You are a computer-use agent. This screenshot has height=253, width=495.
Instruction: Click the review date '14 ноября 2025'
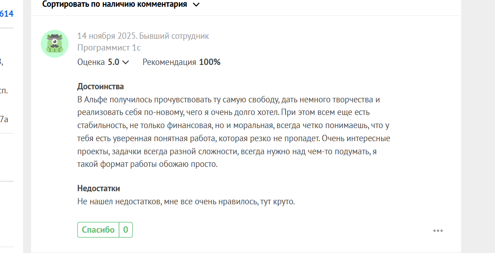click(107, 36)
